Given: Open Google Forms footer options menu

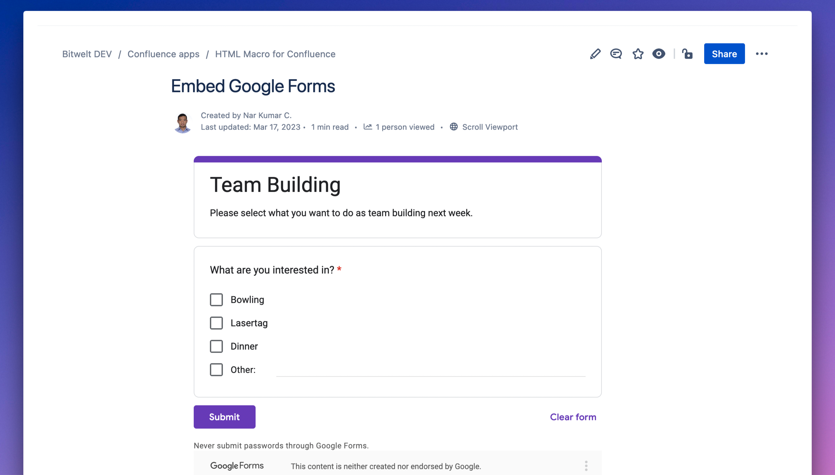Looking at the screenshot, I should click(x=586, y=466).
